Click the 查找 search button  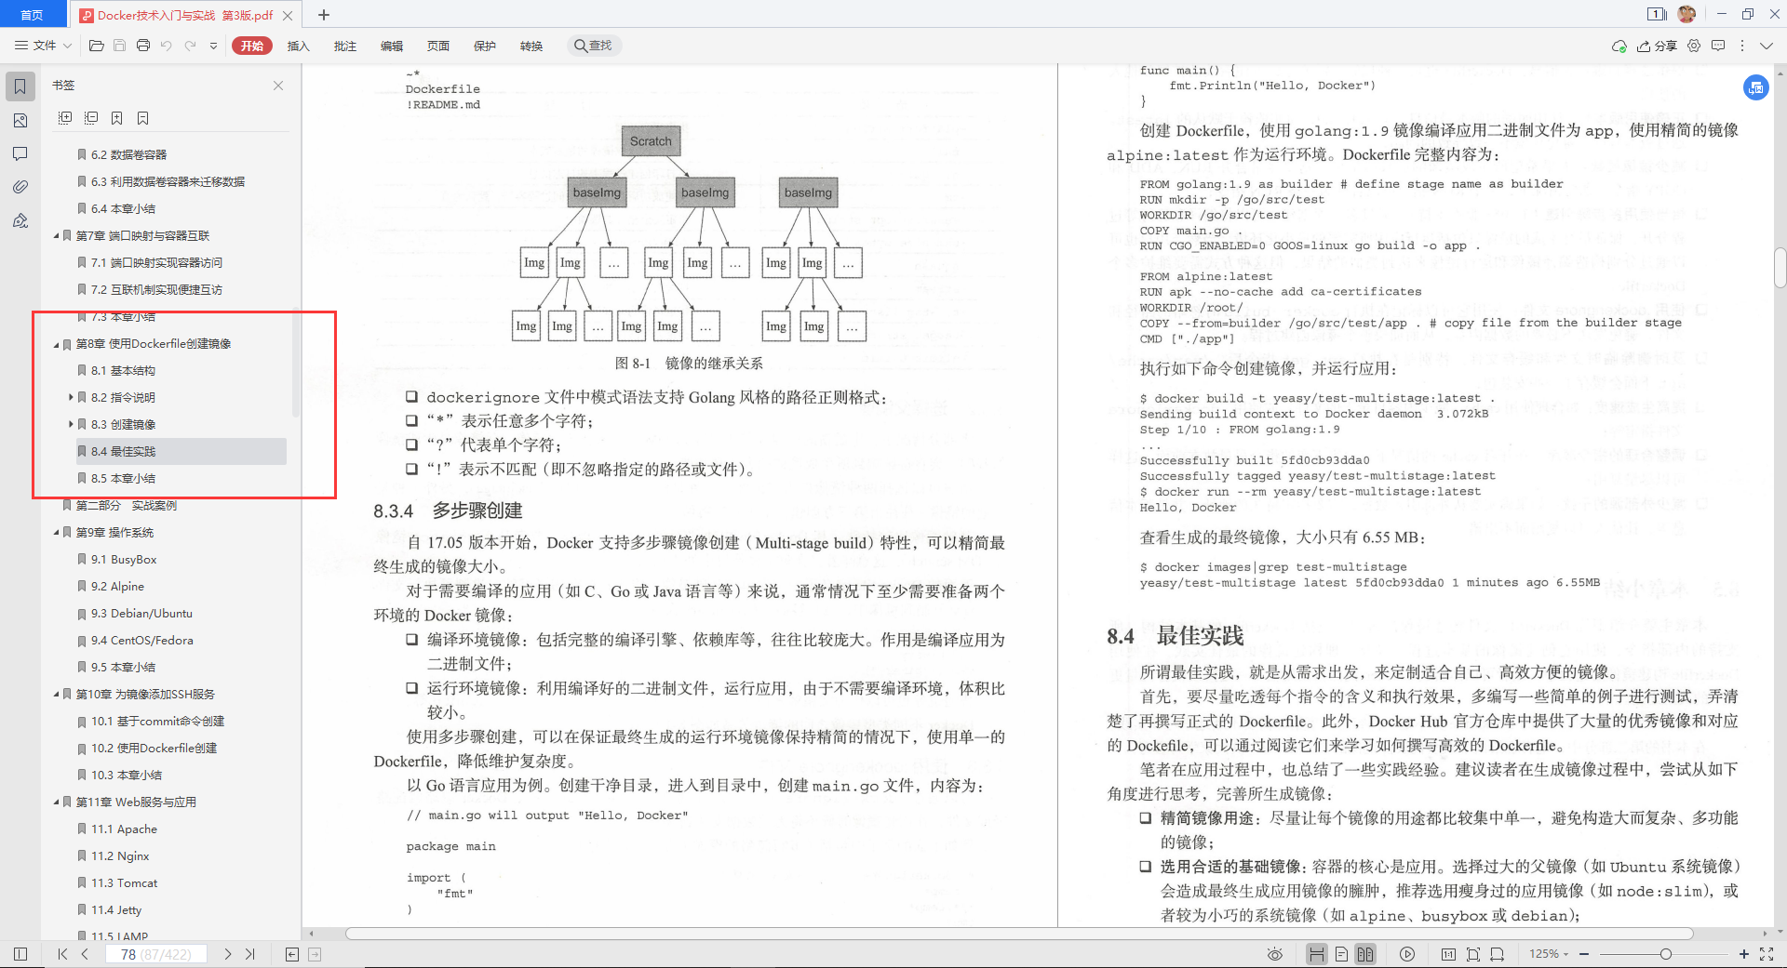pos(594,46)
